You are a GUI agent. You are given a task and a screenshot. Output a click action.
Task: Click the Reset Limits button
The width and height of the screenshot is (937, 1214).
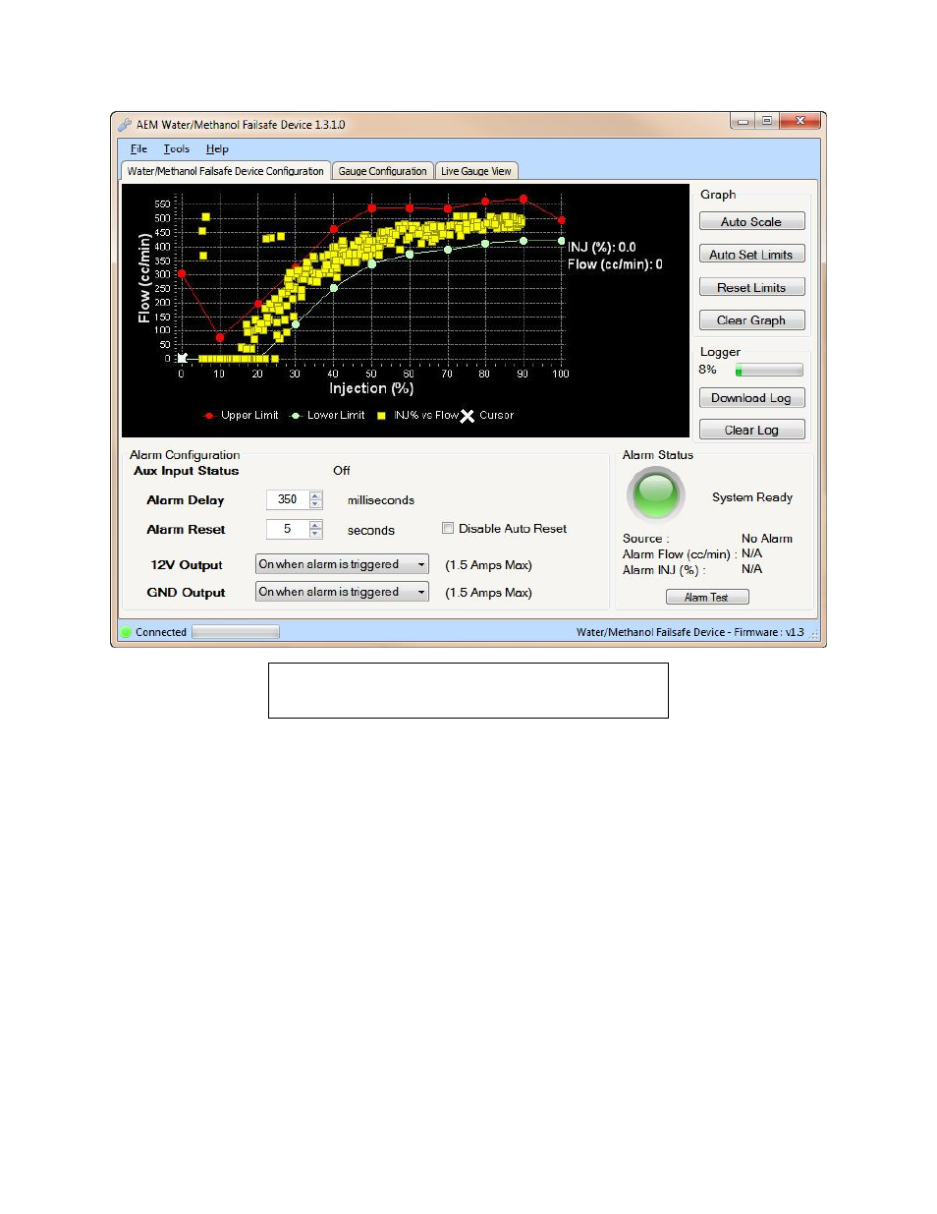751,288
